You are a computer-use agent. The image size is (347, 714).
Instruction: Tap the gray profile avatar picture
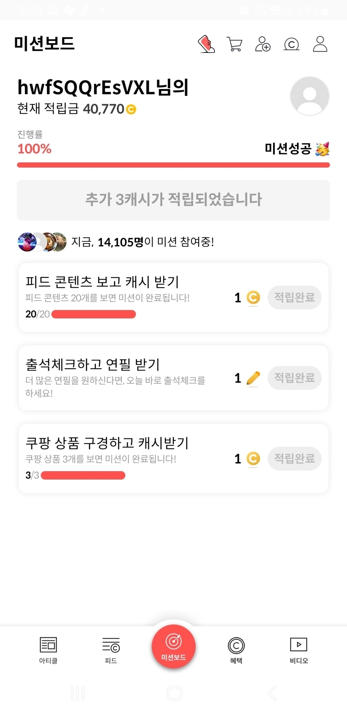pyautogui.click(x=309, y=96)
